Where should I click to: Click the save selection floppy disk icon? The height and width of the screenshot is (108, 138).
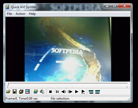click(15, 92)
